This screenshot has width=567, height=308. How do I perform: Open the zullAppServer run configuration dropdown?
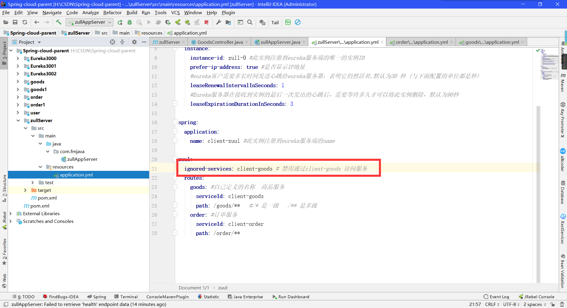pos(90,22)
